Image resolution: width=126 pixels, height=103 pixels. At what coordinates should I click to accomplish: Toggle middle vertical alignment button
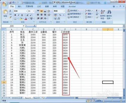tap(41, 11)
